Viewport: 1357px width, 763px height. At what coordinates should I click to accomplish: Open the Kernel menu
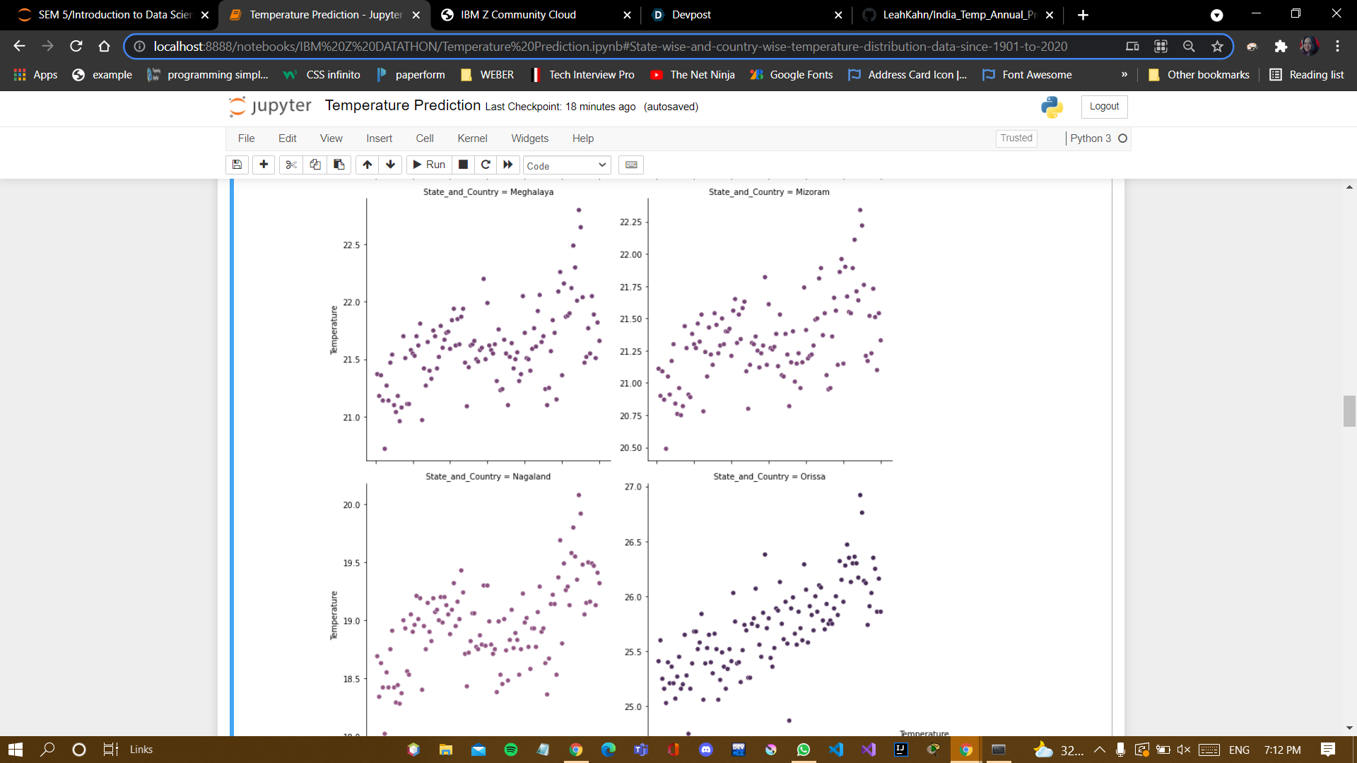tap(472, 138)
